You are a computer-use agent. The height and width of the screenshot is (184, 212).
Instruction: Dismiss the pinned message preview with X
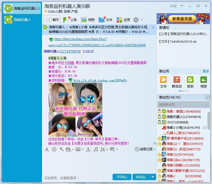pyautogui.click(x=153, y=27)
